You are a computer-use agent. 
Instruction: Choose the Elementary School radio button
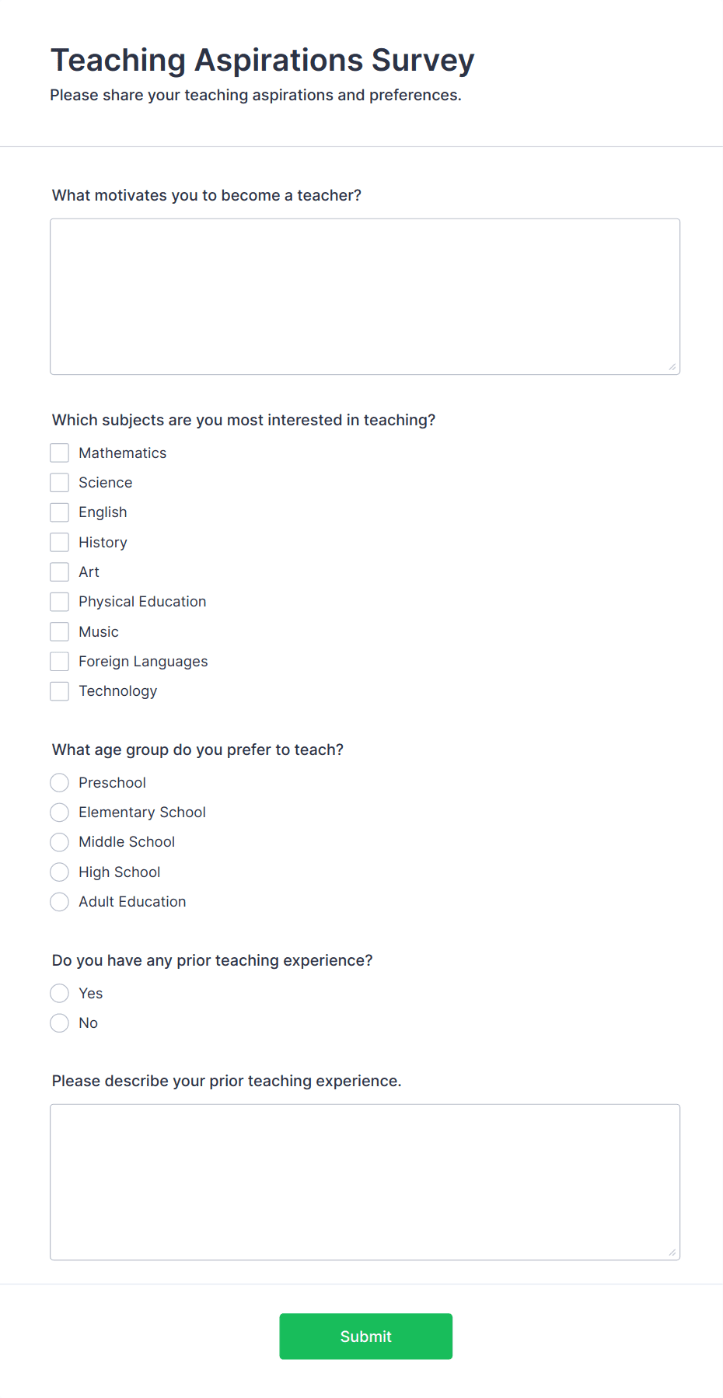click(59, 812)
